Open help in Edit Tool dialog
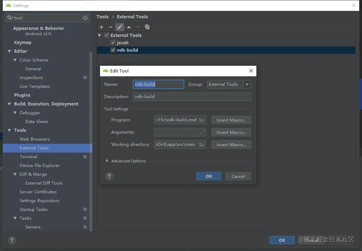Image resolution: width=362 pixels, height=251 pixels. (x=109, y=176)
